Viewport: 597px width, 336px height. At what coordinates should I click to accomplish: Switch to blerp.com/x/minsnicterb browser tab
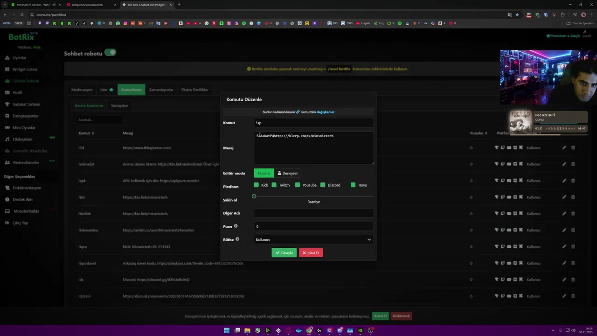(91, 5)
